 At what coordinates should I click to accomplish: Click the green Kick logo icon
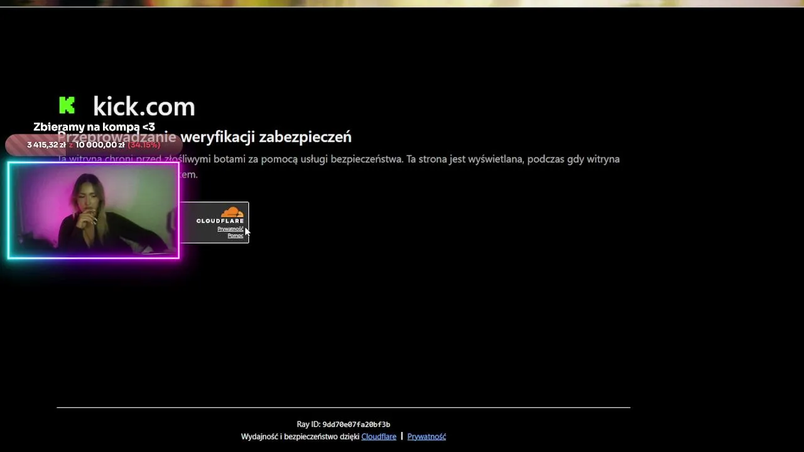67,105
